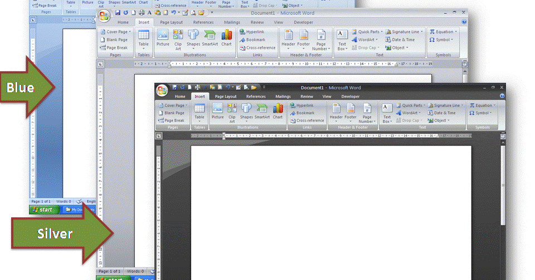Click Clip Art in the black window ribbon
Viewport: 535px width, 280px height.
[232, 113]
